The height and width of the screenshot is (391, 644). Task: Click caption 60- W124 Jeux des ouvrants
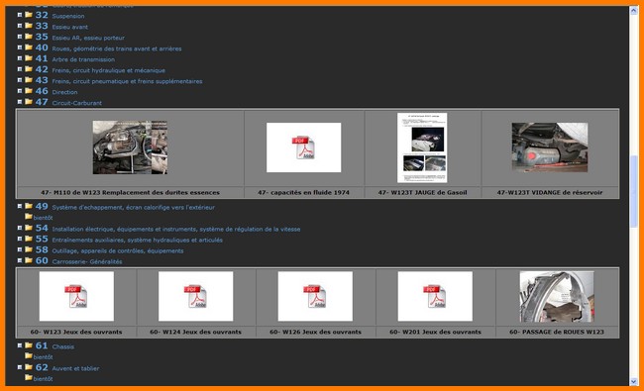(x=195, y=332)
